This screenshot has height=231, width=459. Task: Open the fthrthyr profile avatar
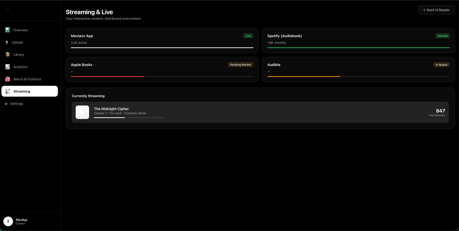8,221
